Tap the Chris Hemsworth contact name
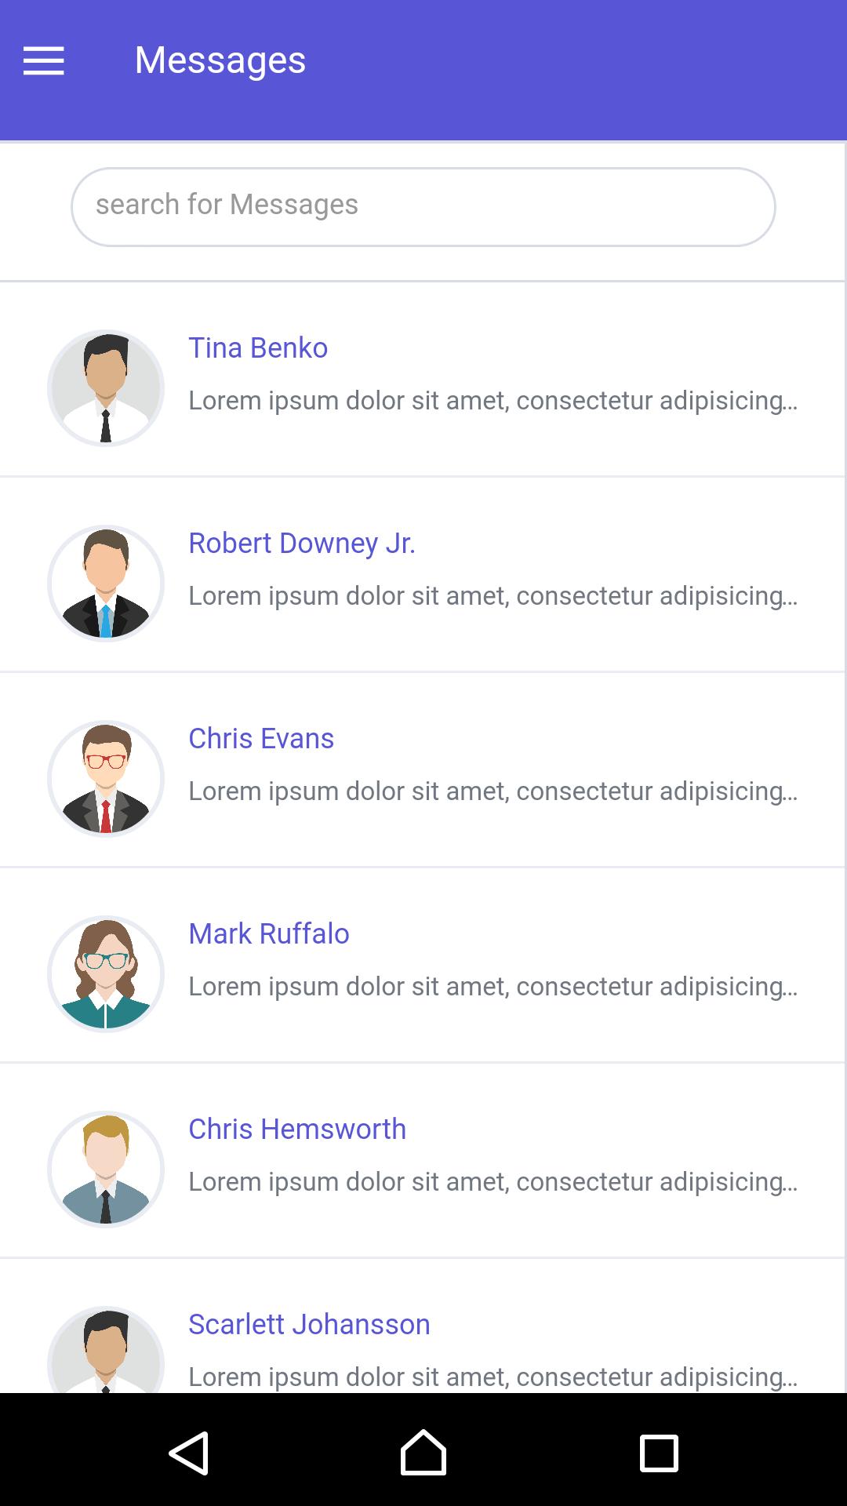The width and height of the screenshot is (847, 1506). [x=297, y=1129]
